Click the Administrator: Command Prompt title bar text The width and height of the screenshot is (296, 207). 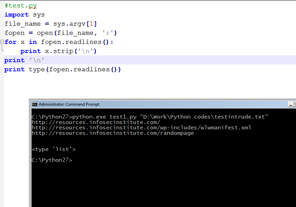69,104
